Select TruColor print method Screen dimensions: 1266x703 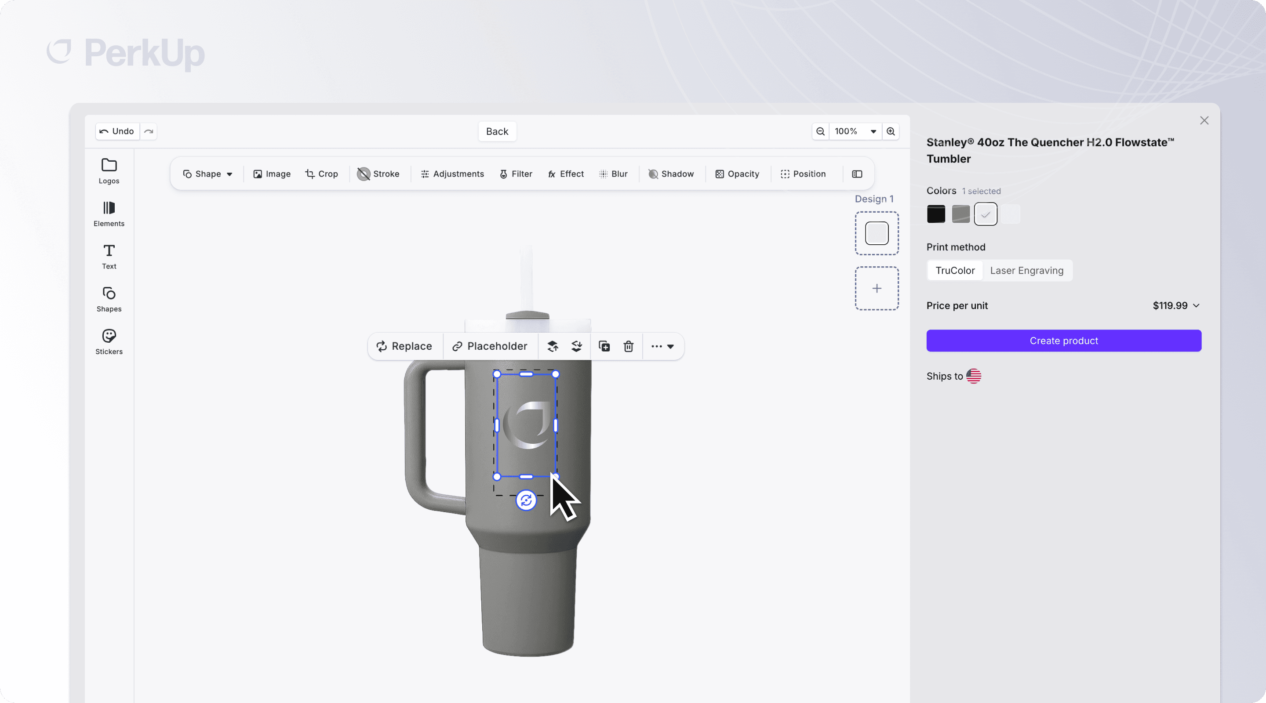click(x=954, y=270)
